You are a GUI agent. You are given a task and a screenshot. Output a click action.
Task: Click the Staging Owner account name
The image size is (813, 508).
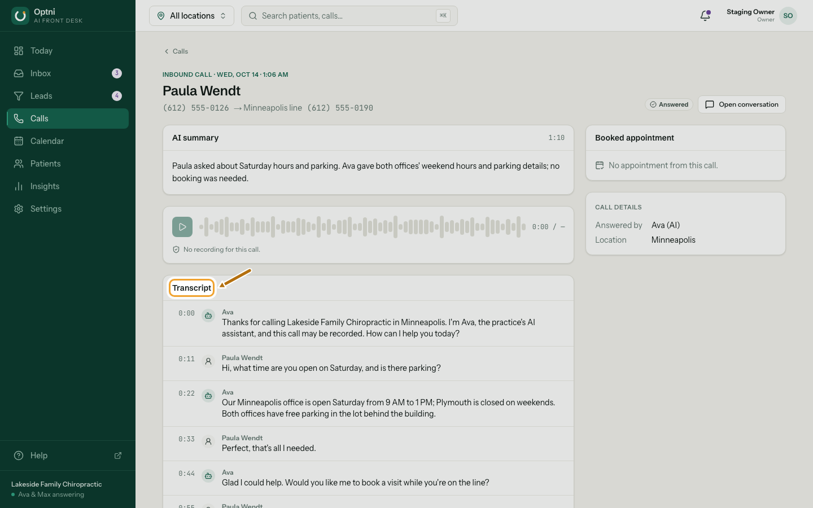(x=750, y=12)
